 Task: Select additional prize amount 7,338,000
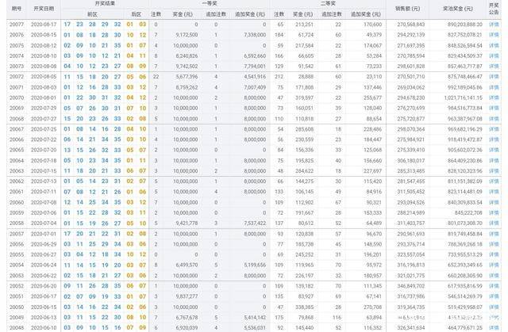coord(255,35)
